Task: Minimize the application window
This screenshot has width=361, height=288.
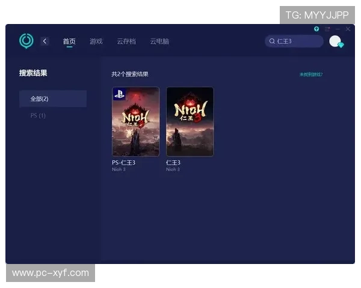Action: 338,29
